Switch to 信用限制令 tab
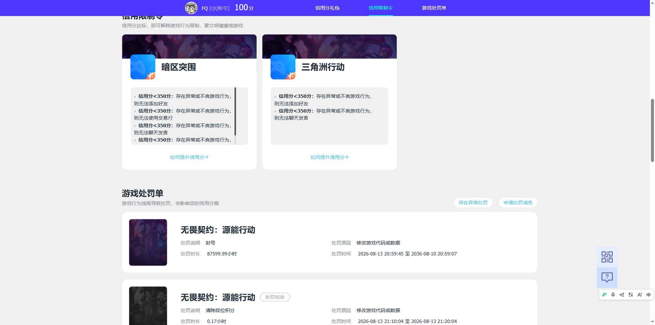Viewport: 655px width, 325px height. pos(380,8)
